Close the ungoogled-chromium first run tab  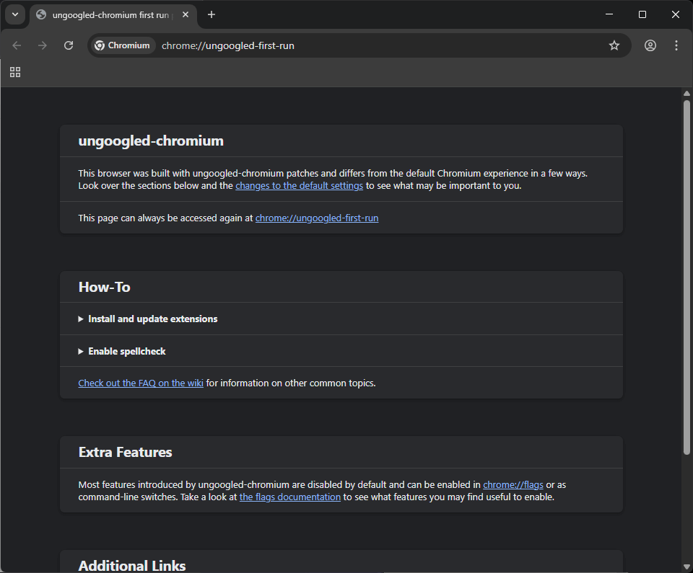[x=186, y=14]
